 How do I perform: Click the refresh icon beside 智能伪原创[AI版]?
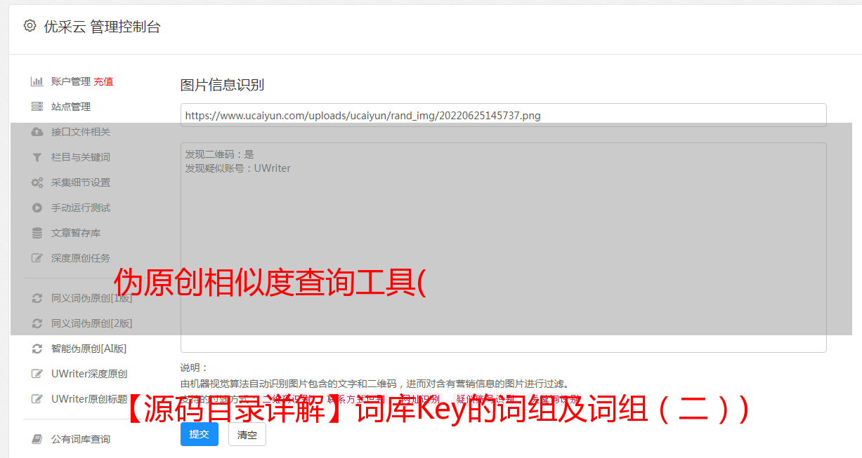tap(37, 349)
